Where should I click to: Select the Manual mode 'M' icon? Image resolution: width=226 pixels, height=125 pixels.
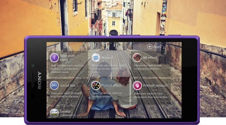tap(96, 57)
